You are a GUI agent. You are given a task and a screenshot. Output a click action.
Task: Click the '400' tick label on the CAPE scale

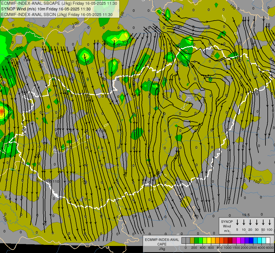203,248
